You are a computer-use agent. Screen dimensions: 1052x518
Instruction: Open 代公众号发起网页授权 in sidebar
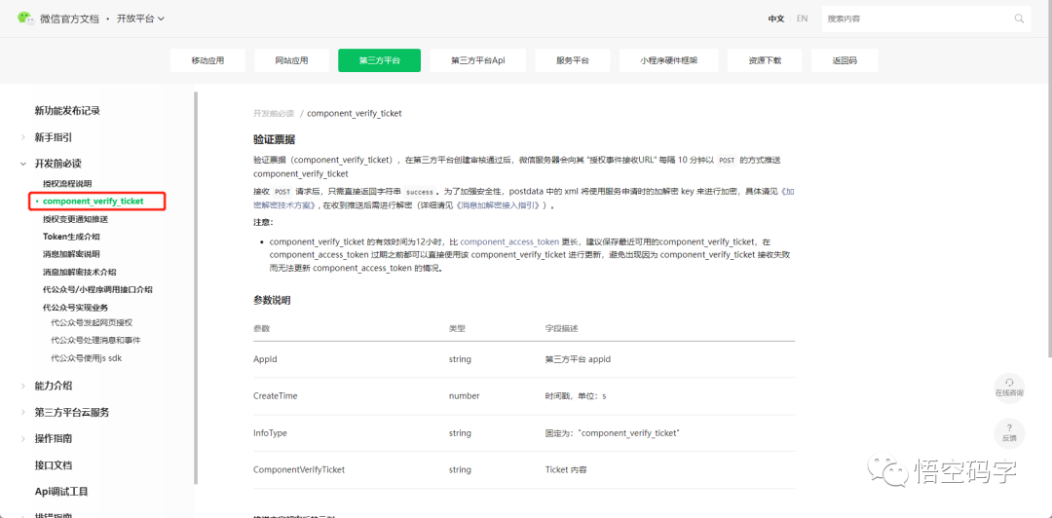click(x=92, y=322)
